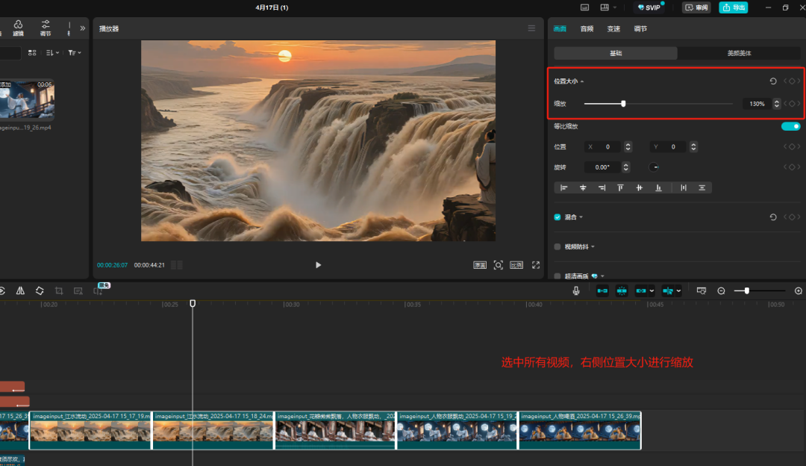This screenshot has width=806, height=466.
Task: Click the microphone voiceover record icon
Action: [576, 291]
